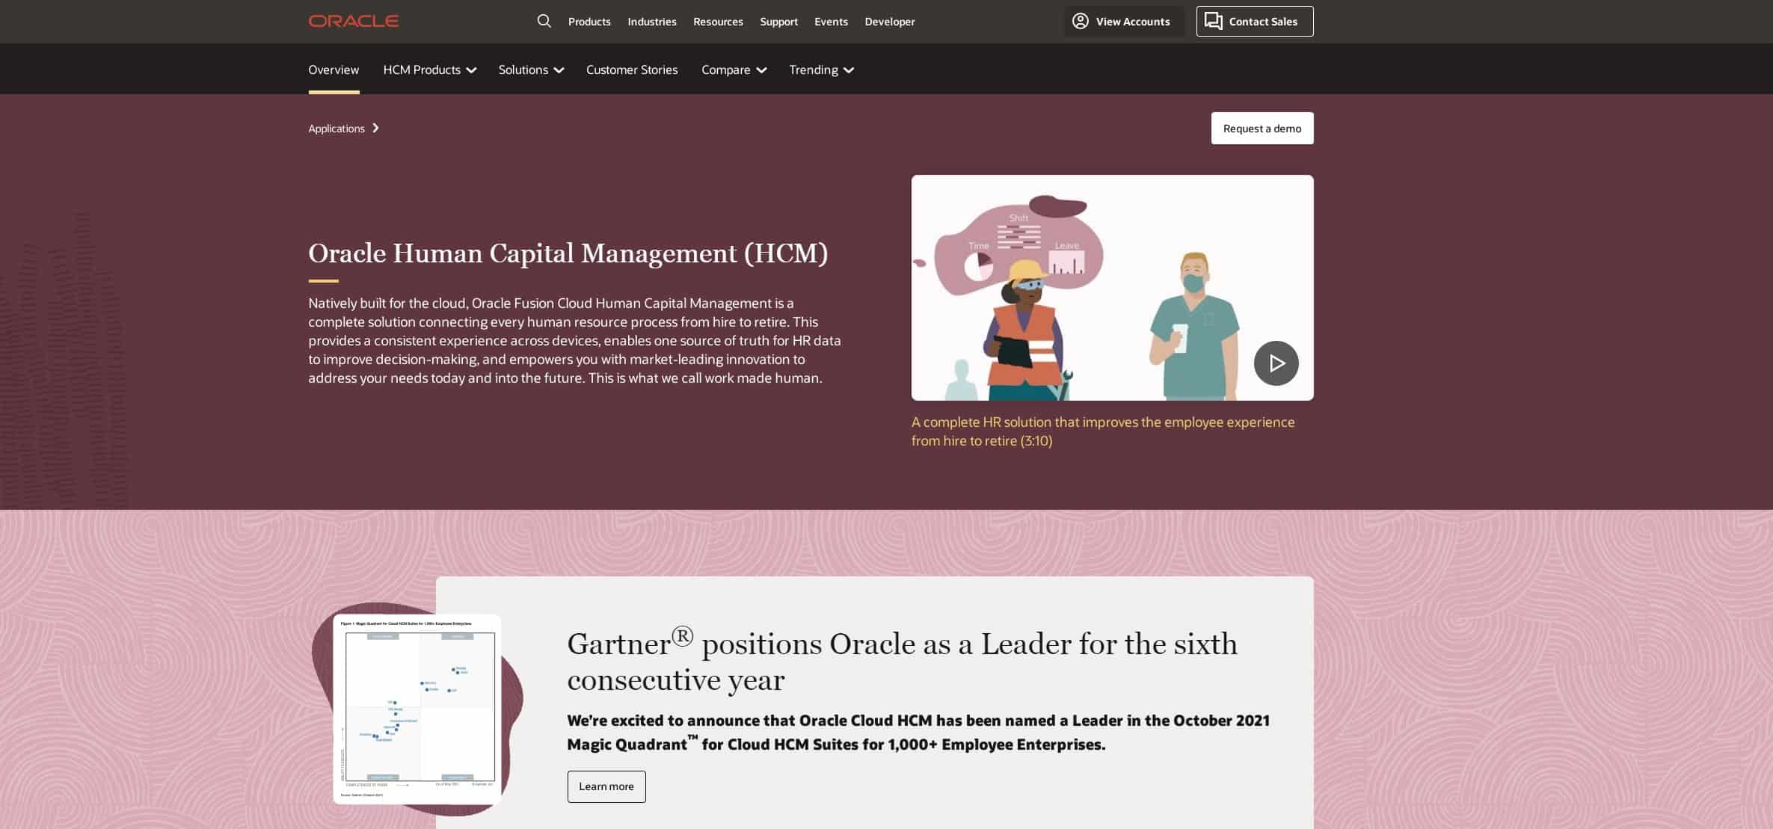Viewport: 1773px width, 829px height.
Task: Click the Contact Sales chat icon
Action: point(1214,21)
